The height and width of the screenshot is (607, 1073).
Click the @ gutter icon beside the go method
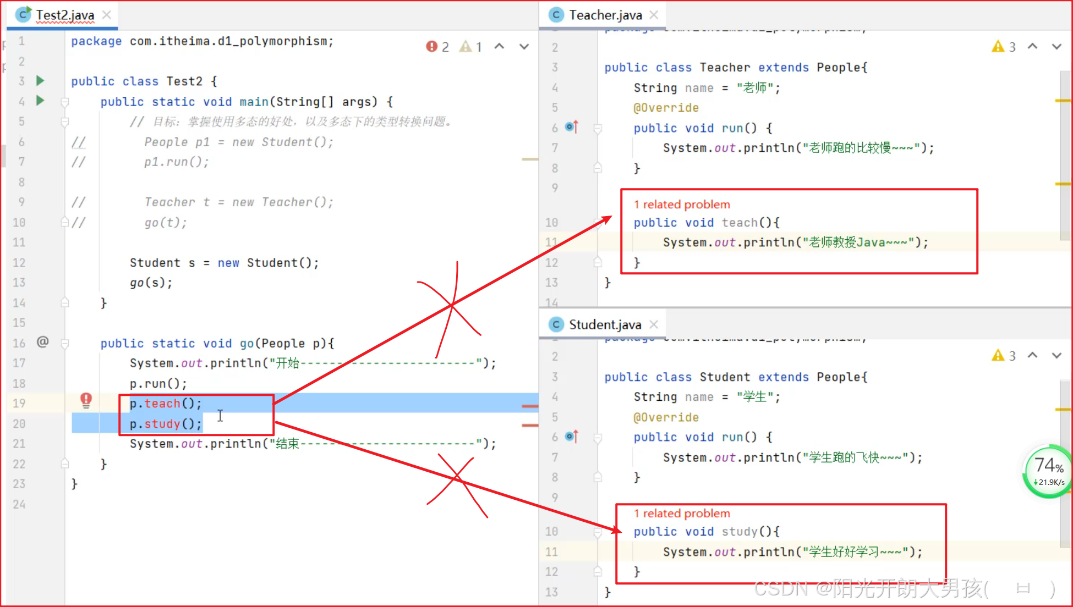[42, 342]
